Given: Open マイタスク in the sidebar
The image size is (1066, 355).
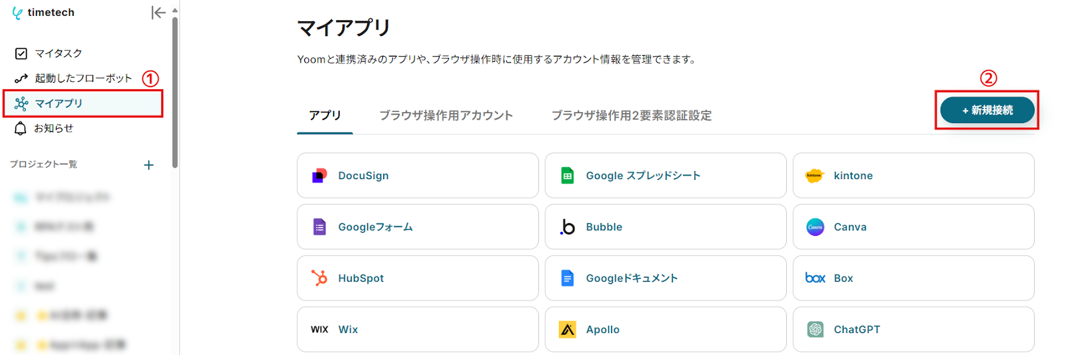Looking at the screenshot, I should click(x=59, y=53).
